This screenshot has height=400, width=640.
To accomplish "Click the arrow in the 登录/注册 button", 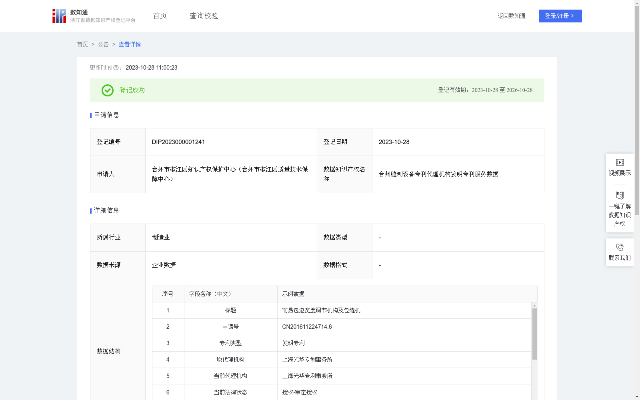I will tap(572, 16).
